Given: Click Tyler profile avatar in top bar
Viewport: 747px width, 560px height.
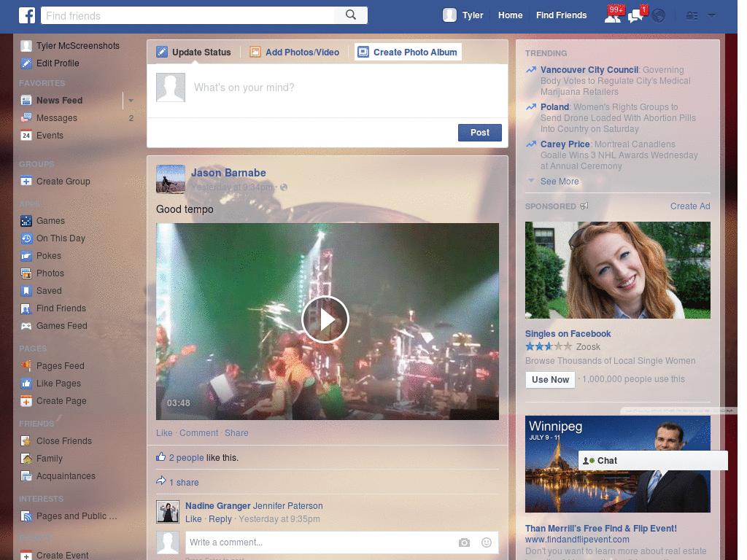Looking at the screenshot, I should (449, 15).
